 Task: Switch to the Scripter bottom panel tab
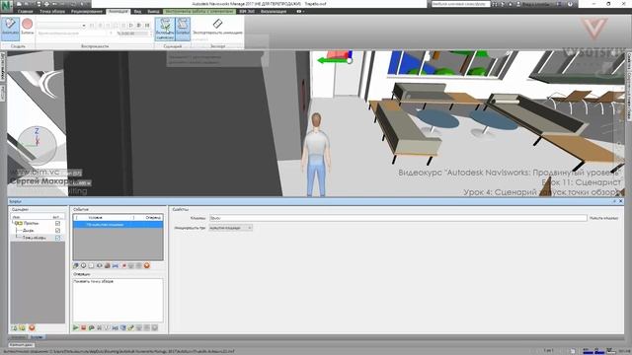click(37, 337)
